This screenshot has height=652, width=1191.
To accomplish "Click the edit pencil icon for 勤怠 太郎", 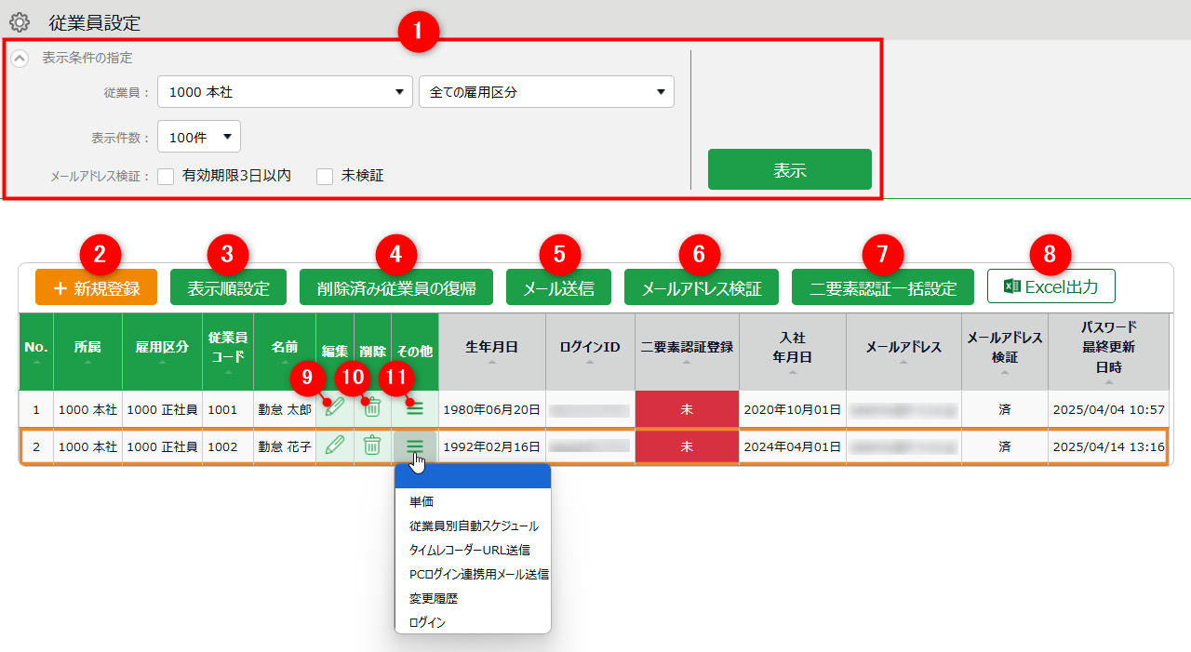I will (335, 408).
